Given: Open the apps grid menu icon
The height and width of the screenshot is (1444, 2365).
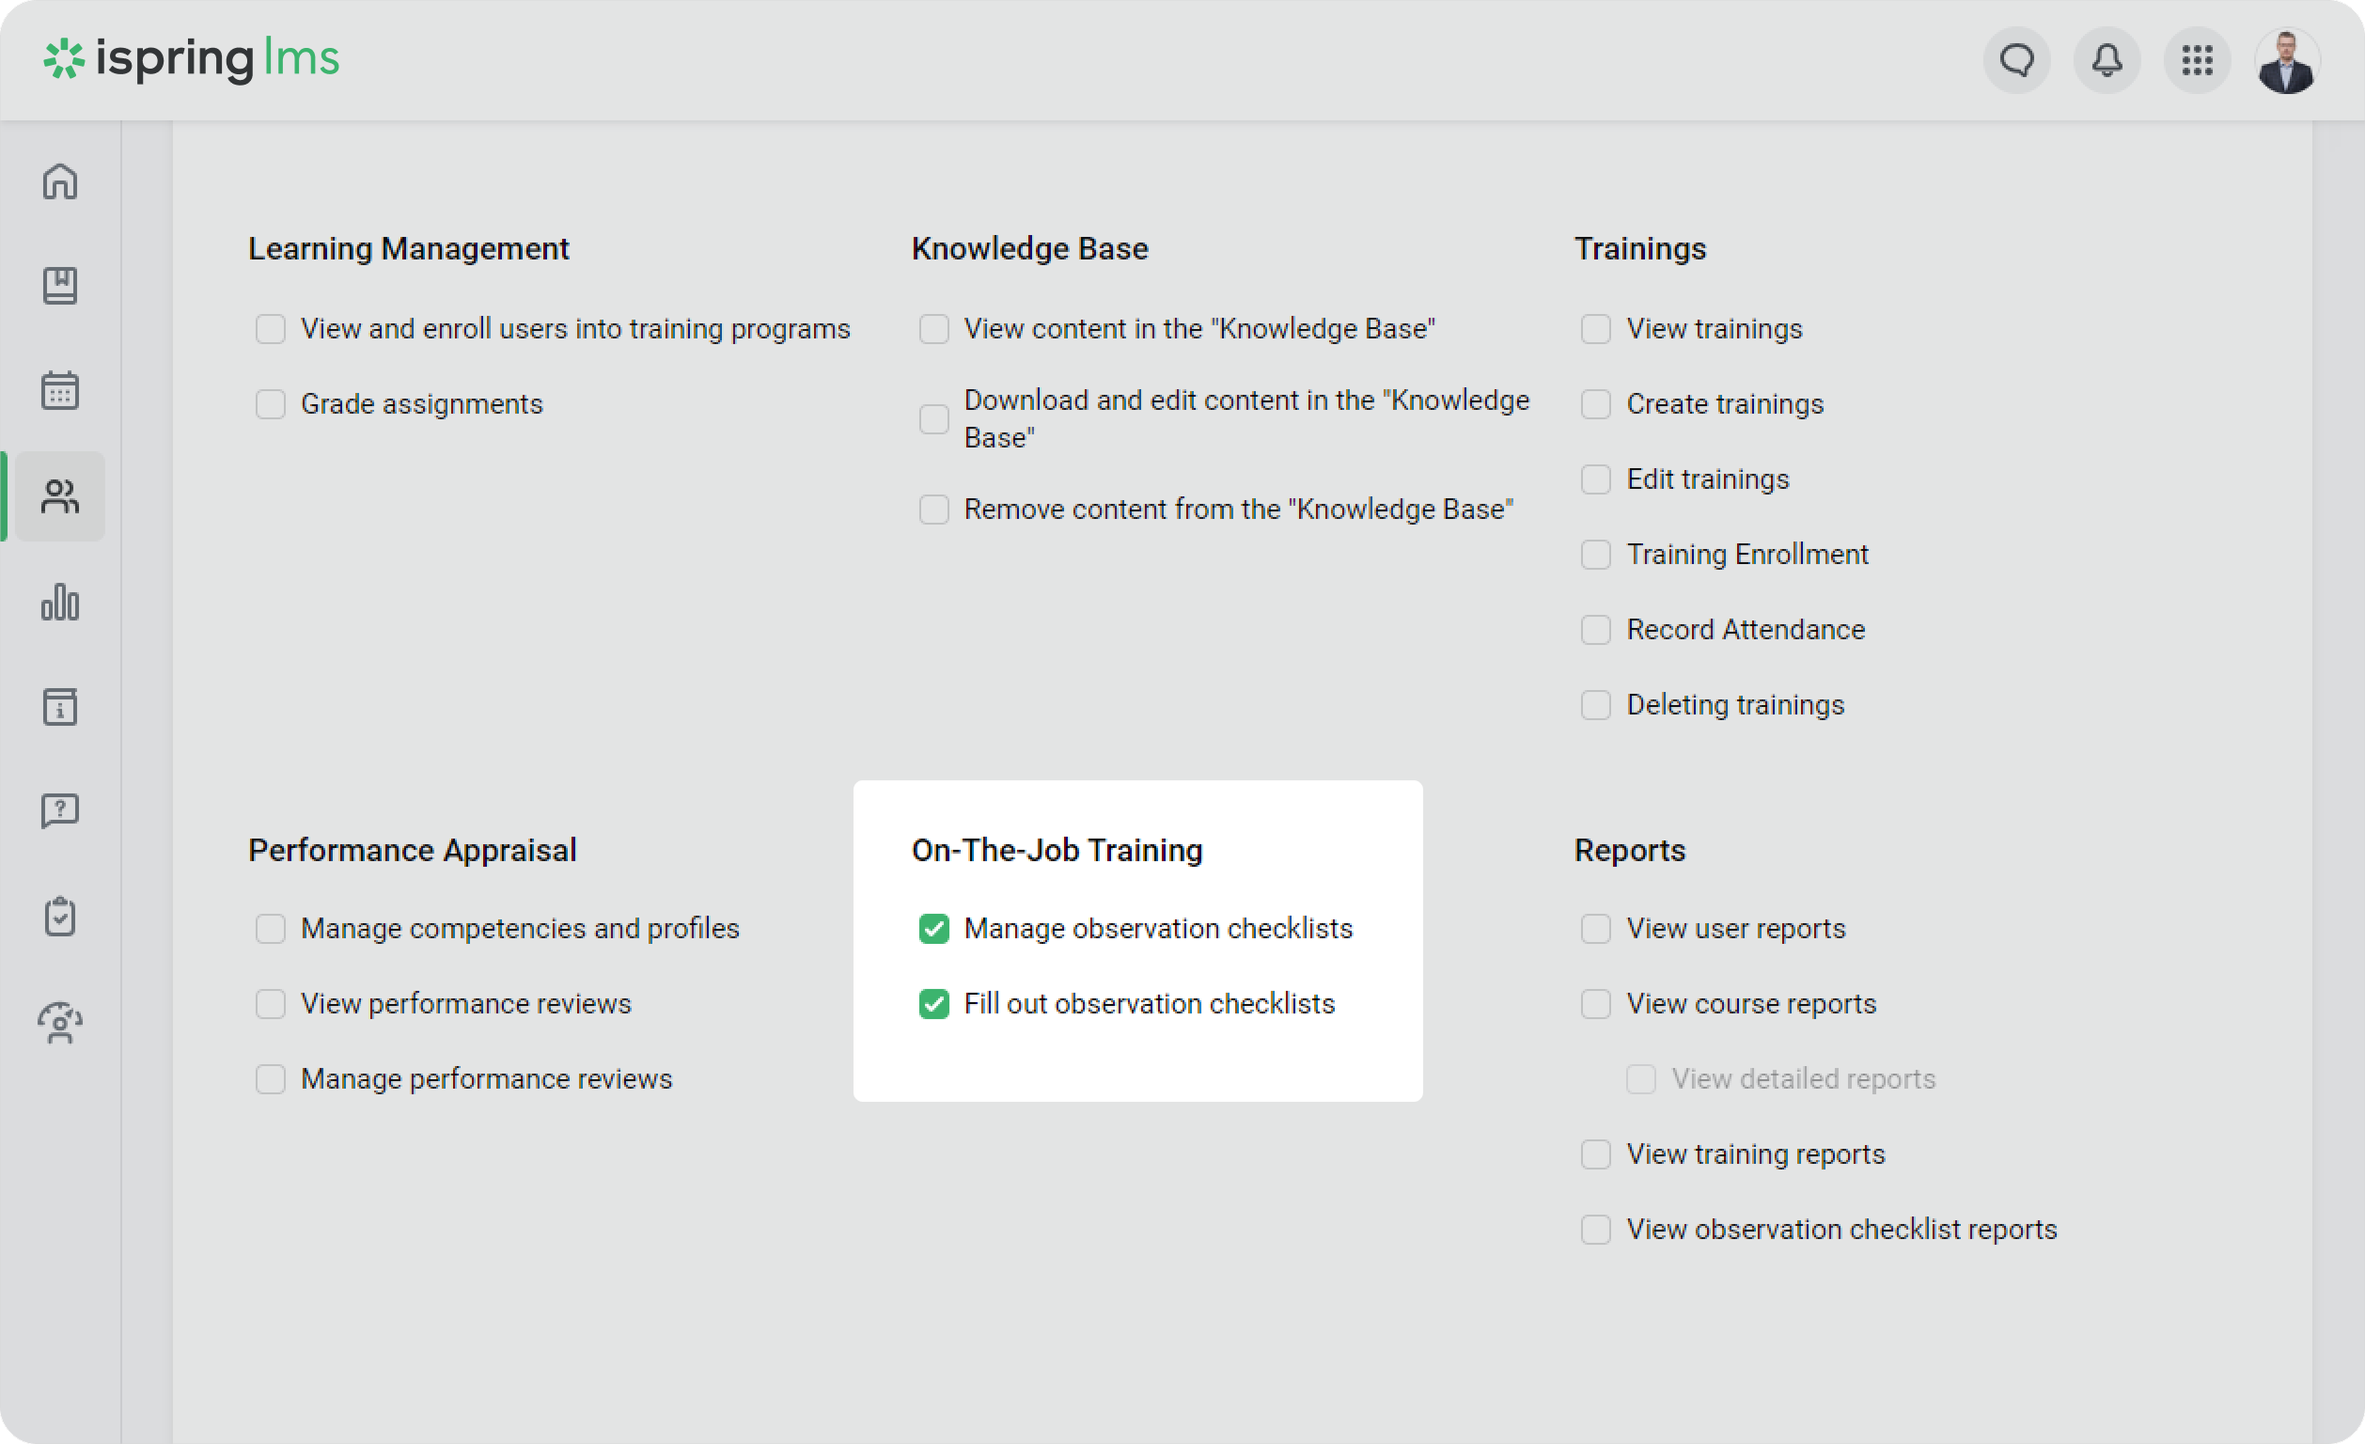Looking at the screenshot, I should [x=2197, y=60].
